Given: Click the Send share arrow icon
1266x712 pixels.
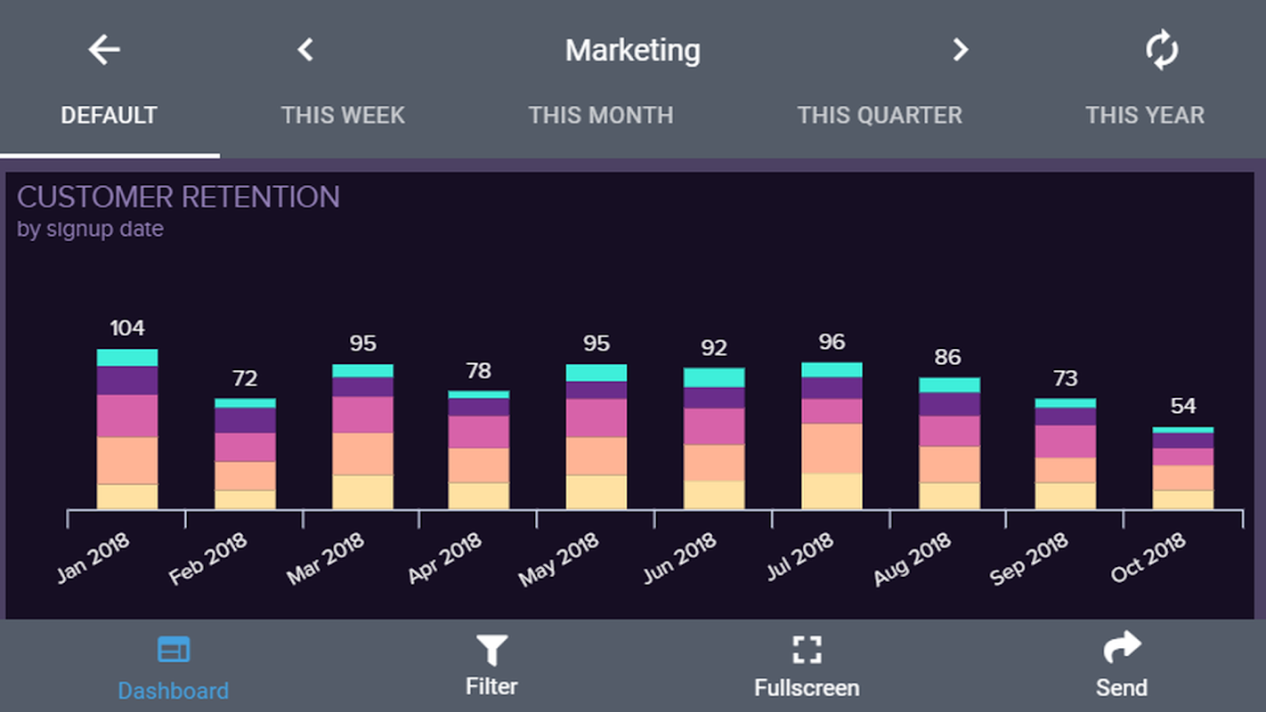Looking at the screenshot, I should pyautogui.click(x=1122, y=648).
